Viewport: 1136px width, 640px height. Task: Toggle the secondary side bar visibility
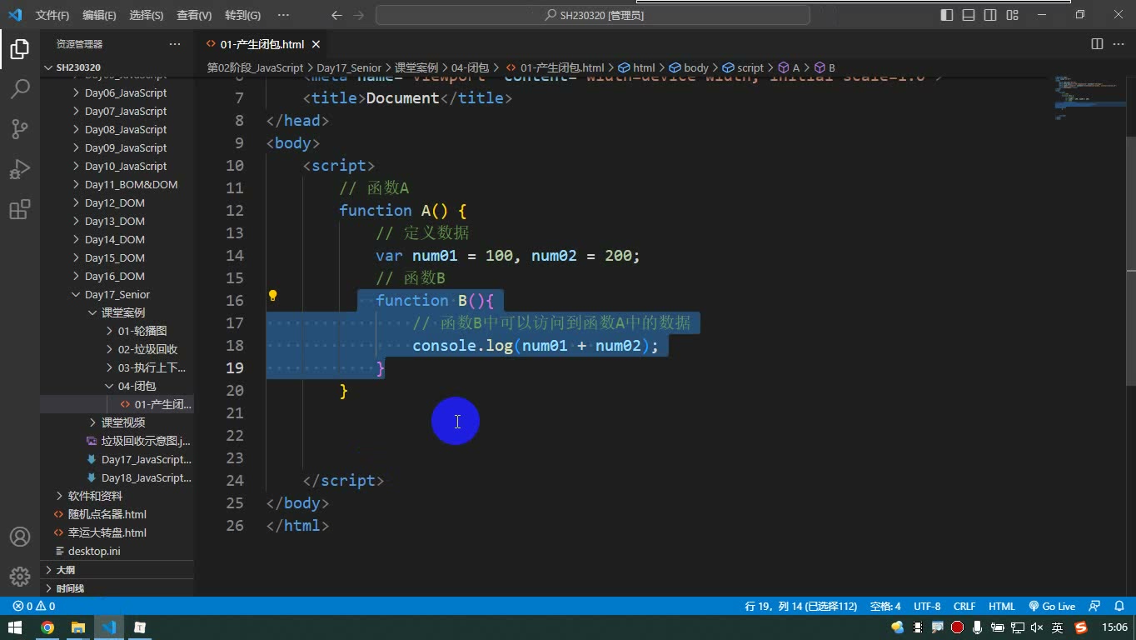[x=990, y=15]
